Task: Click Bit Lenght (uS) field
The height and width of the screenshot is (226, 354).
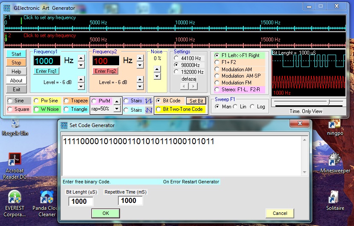Action: point(81,201)
